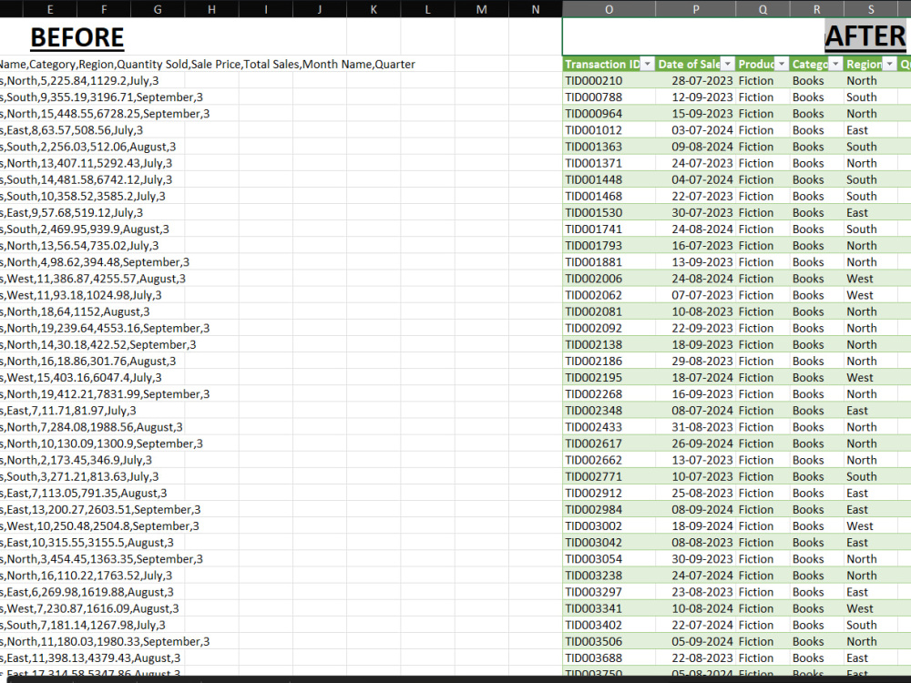The height and width of the screenshot is (683, 911).
Task: Click raw row ending 4255.57,August,3
Action: (93, 279)
